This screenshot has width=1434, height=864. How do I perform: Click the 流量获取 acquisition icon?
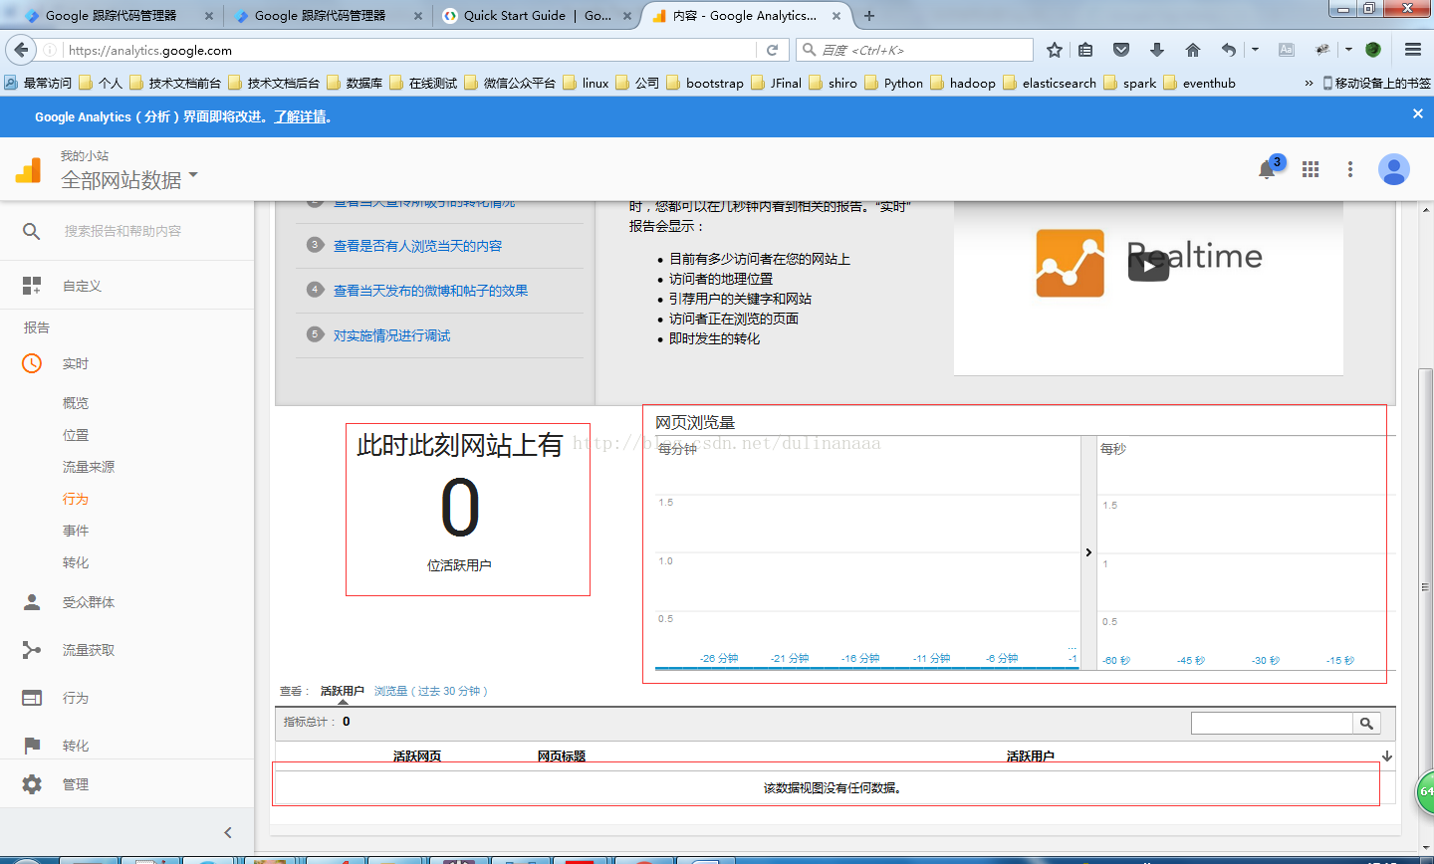[32, 650]
